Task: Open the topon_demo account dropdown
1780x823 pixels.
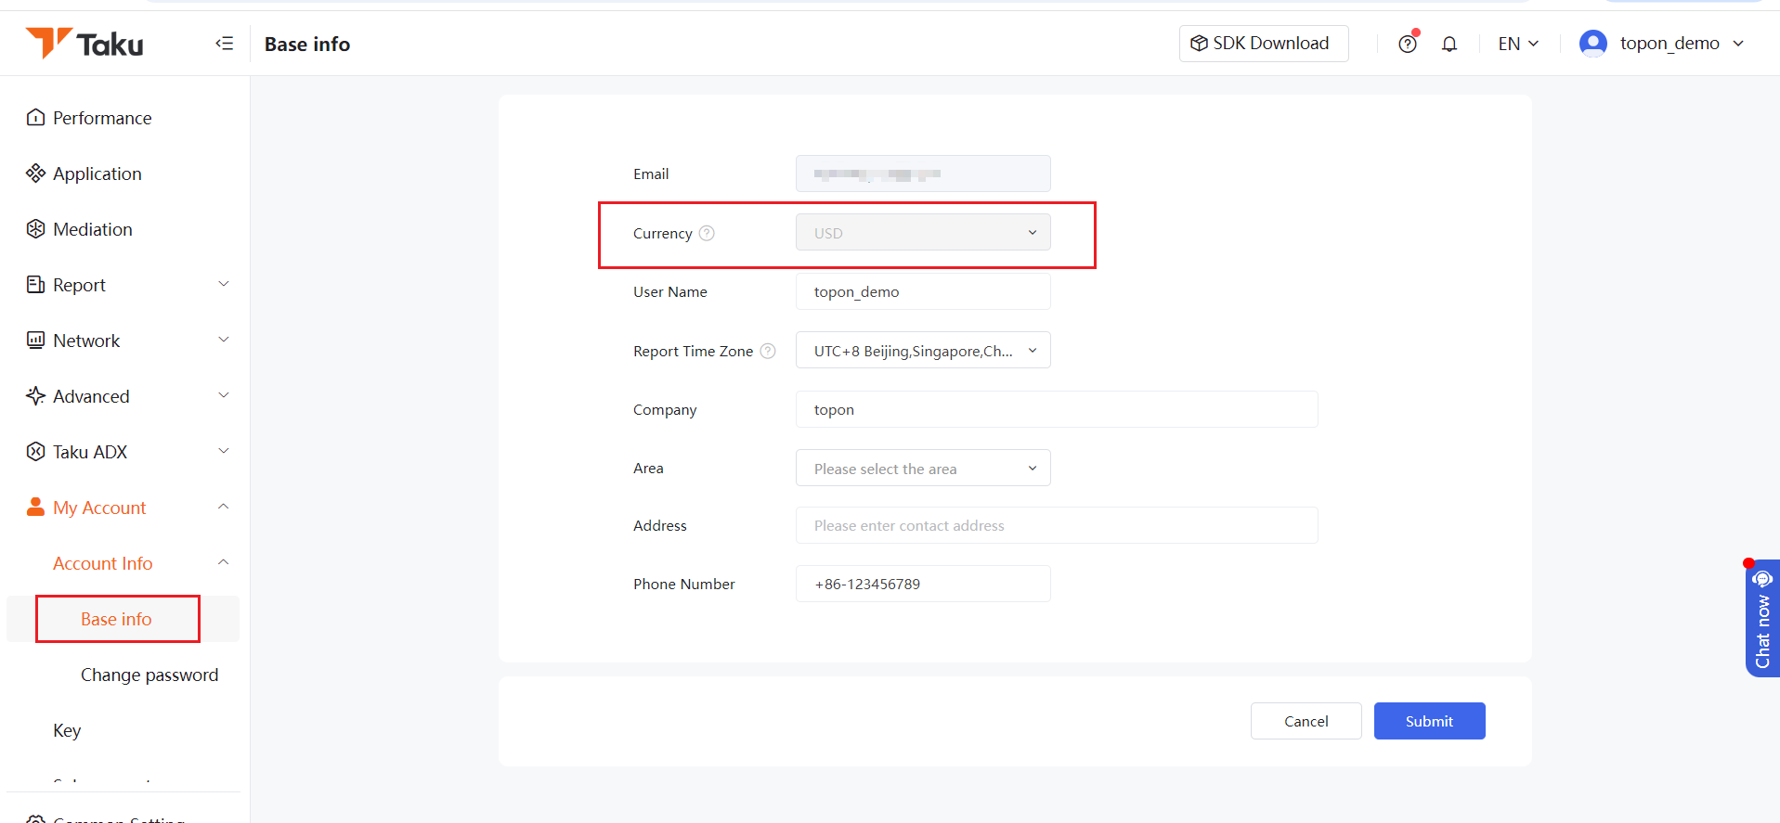Action: [1682, 44]
